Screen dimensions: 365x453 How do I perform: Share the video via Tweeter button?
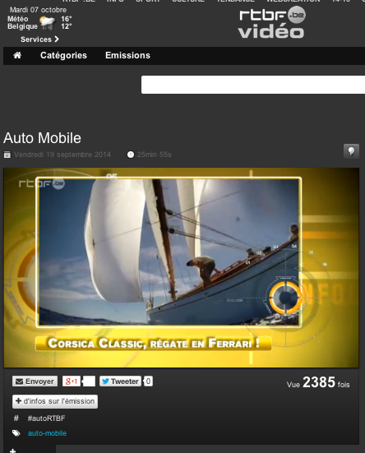[x=120, y=381]
